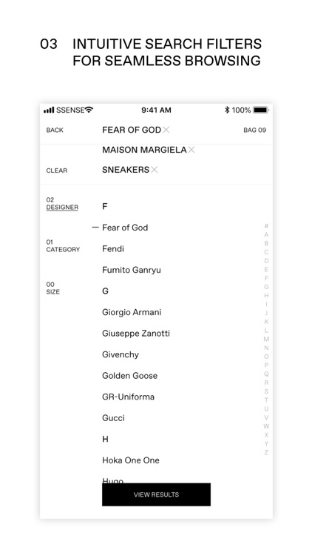The width and height of the screenshot is (312, 556).
Task: Select Gucci in the designer list
Action: tap(114, 418)
